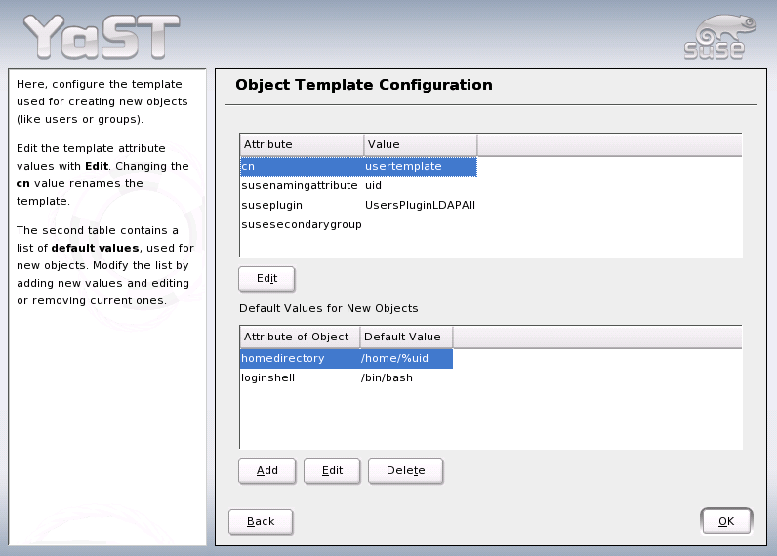Click the /bin/bash default value
The width and height of the screenshot is (777, 556).
pyautogui.click(x=387, y=377)
